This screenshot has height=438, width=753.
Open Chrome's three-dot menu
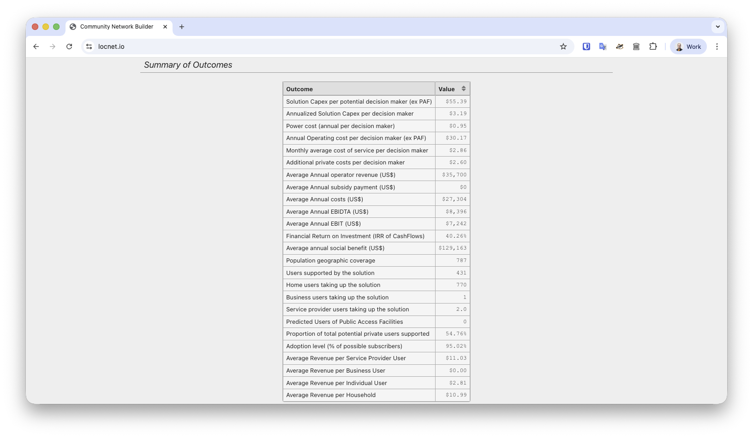[x=717, y=47]
